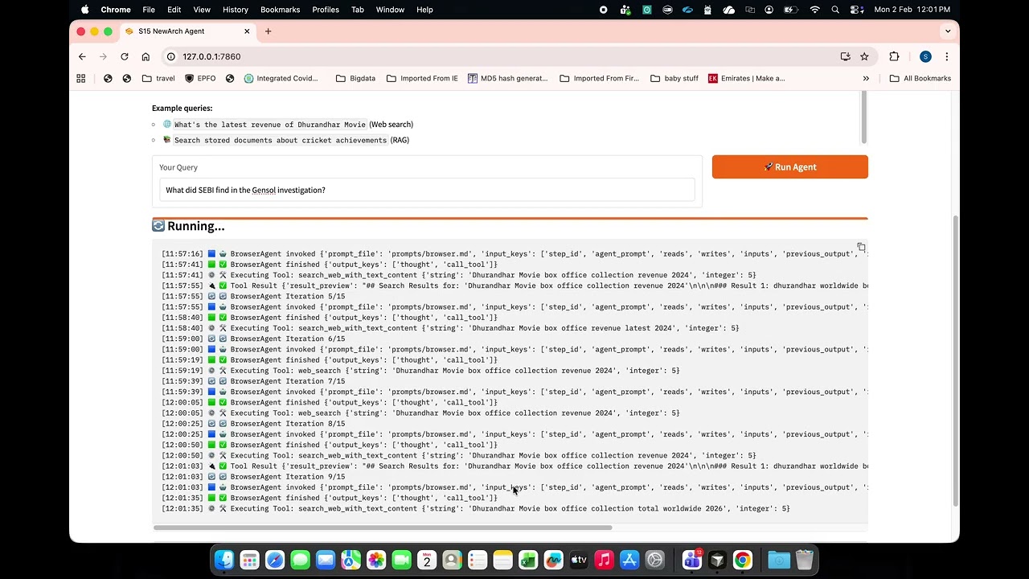
Task: Open the travel bookmarks folder
Action: (158, 78)
